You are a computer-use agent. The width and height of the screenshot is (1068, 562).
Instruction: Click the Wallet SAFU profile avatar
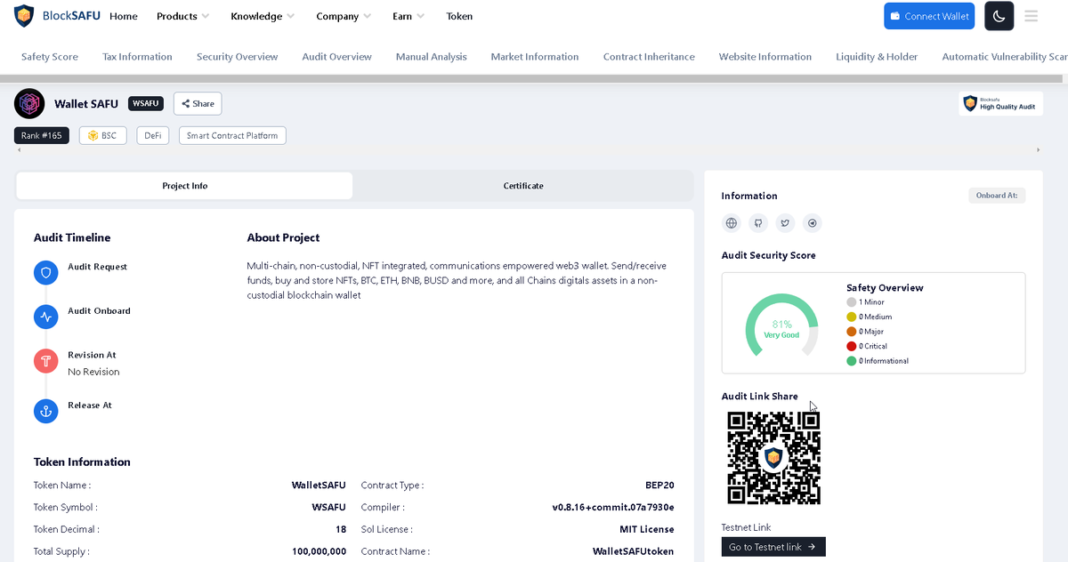click(x=29, y=103)
